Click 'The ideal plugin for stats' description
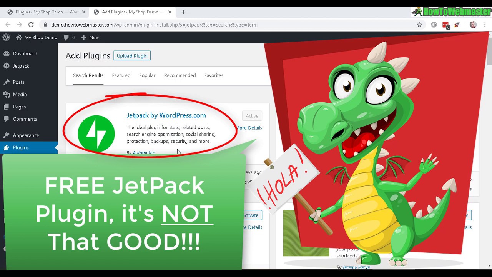 pyautogui.click(x=171, y=134)
